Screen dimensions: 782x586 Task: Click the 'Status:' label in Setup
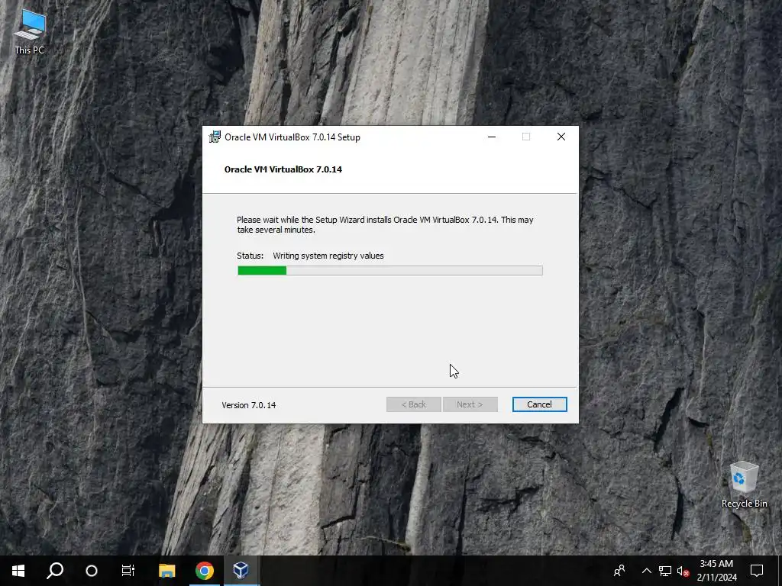[x=250, y=256]
